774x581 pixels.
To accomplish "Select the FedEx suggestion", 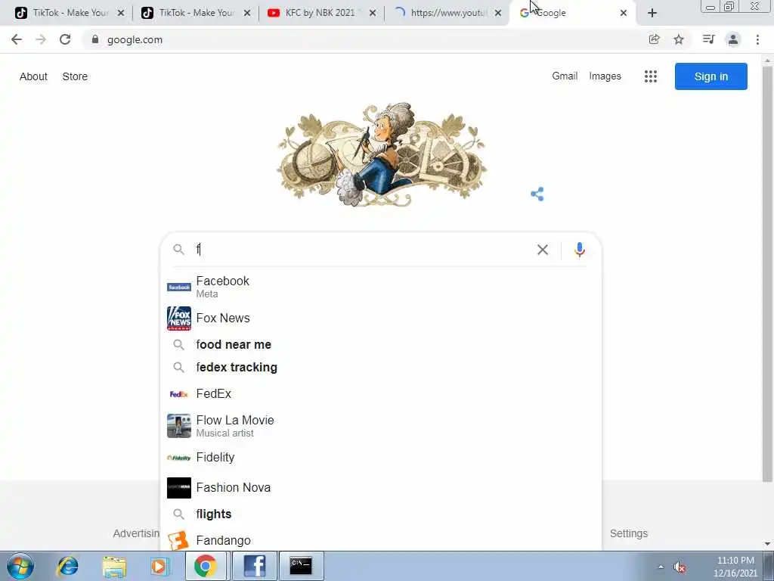I will click(381, 393).
